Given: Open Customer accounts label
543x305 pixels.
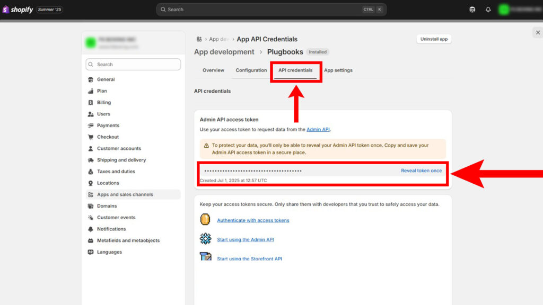Looking at the screenshot, I should click(119, 148).
